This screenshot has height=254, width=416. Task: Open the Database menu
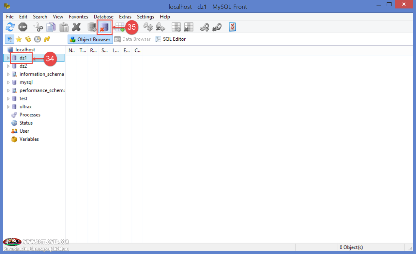point(103,17)
